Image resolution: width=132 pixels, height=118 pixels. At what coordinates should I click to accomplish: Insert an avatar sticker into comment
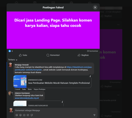coord(17,115)
